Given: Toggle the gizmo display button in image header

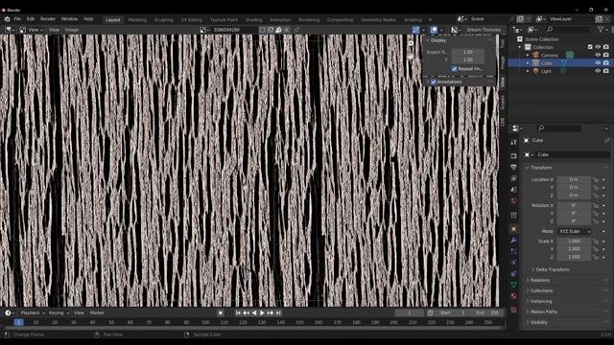Looking at the screenshot, I should pyautogui.click(x=415, y=30).
